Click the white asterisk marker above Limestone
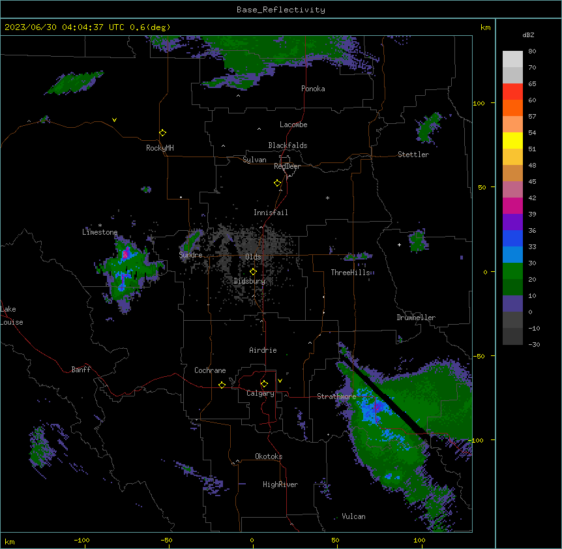This screenshot has width=562, height=549. pyautogui.click(x=100, y=226)
